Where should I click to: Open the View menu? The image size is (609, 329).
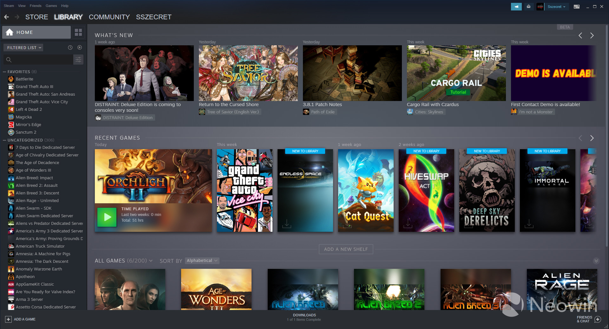22,6
